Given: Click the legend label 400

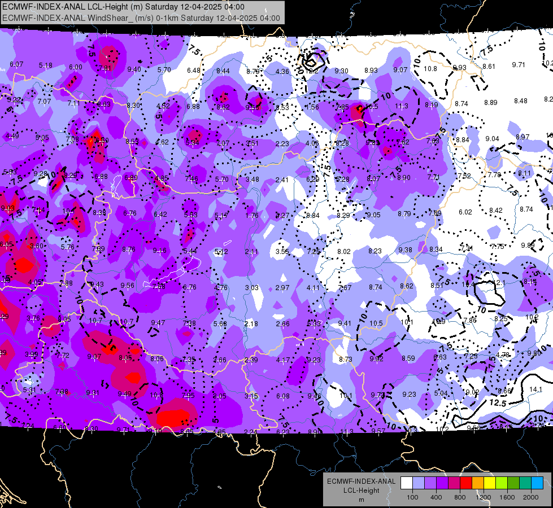Looking at the screenshot, I should tap(436, 497).
